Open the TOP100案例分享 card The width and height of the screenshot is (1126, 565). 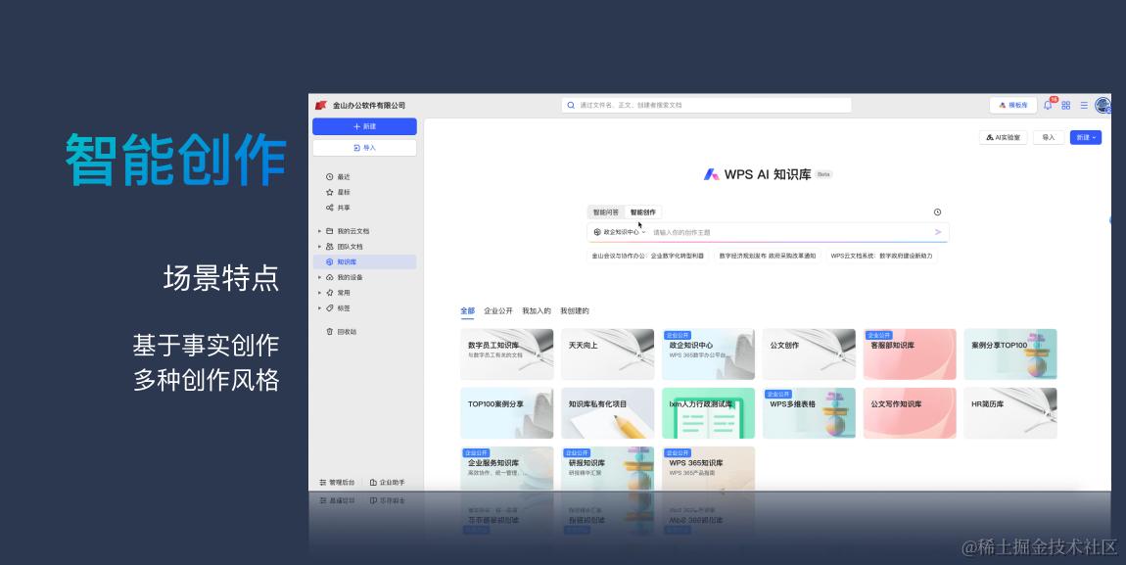(507, 413)
